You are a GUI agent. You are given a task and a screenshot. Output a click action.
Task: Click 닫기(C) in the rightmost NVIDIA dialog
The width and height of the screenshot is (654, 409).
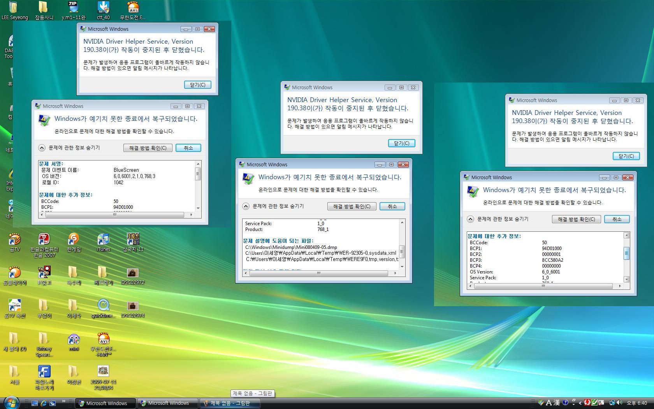pos(626,156)
